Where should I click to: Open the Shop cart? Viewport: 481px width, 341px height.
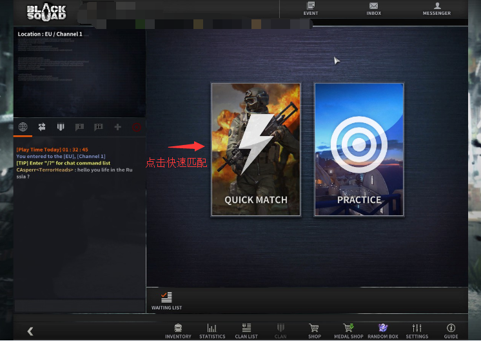[315, 331]
